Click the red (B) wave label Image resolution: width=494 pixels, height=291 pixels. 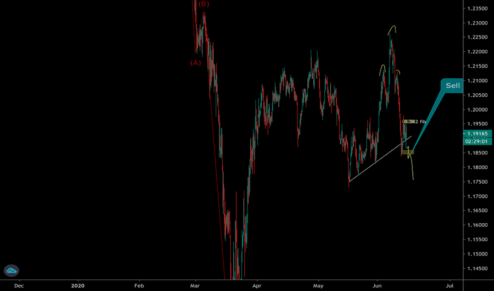coord(204,4)
